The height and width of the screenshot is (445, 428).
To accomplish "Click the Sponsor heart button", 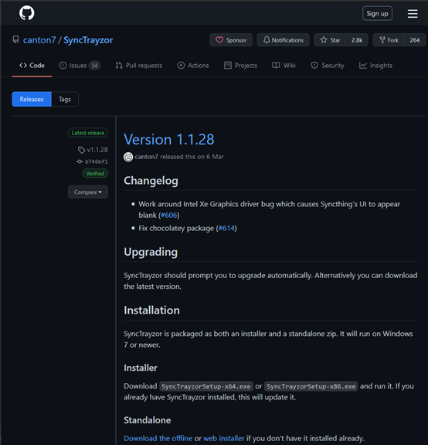I will [x=231, y=40].
